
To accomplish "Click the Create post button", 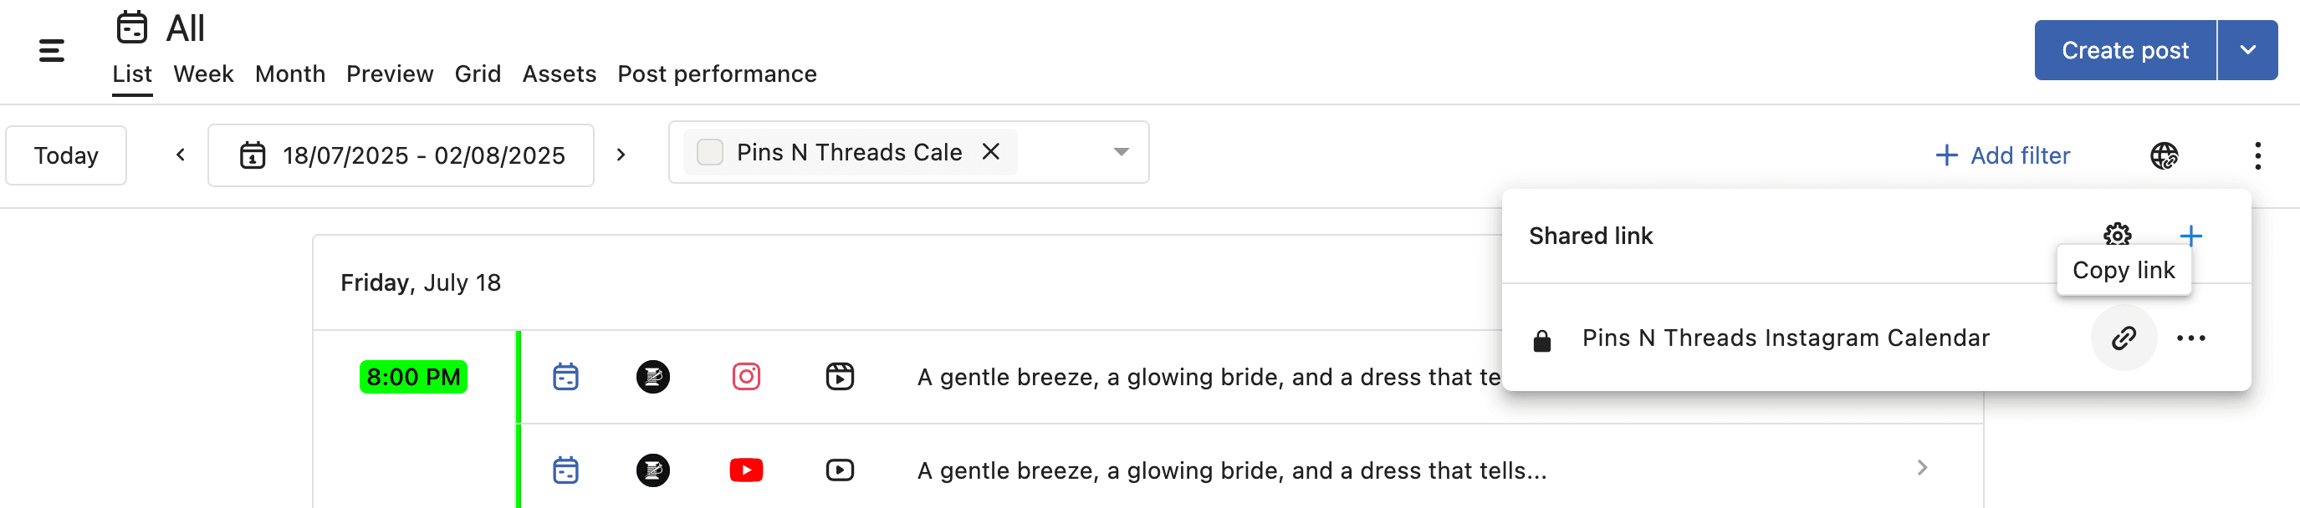I will [2124, 51].
